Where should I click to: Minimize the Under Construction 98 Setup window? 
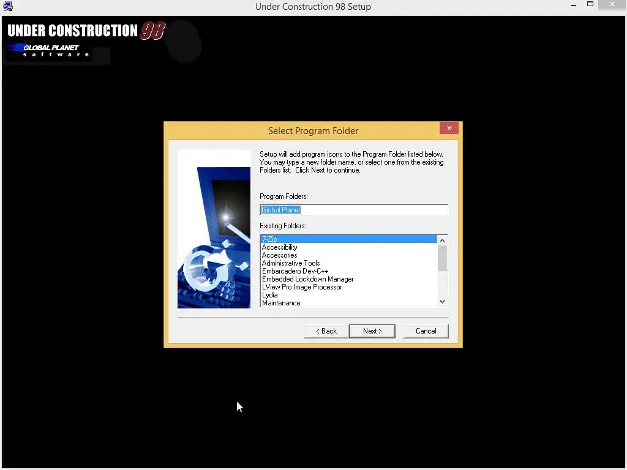click(573, 5)
